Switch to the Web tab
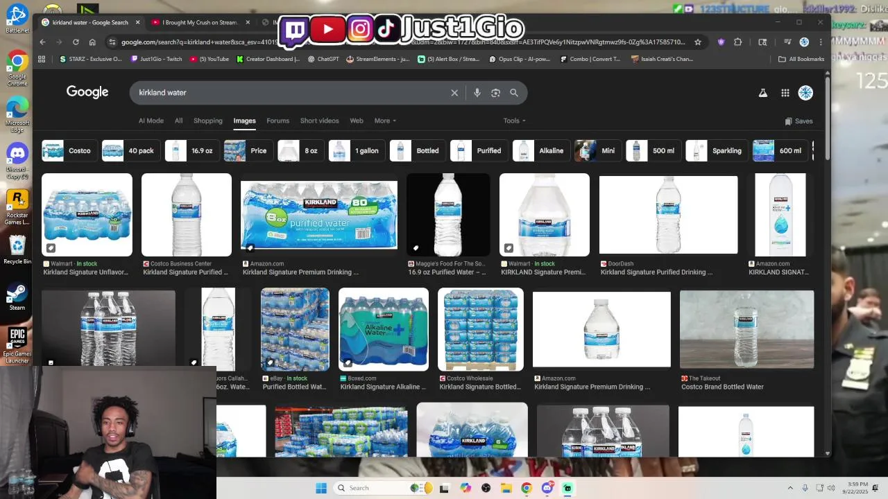888x499 pixels. click(x=356, y=121)
